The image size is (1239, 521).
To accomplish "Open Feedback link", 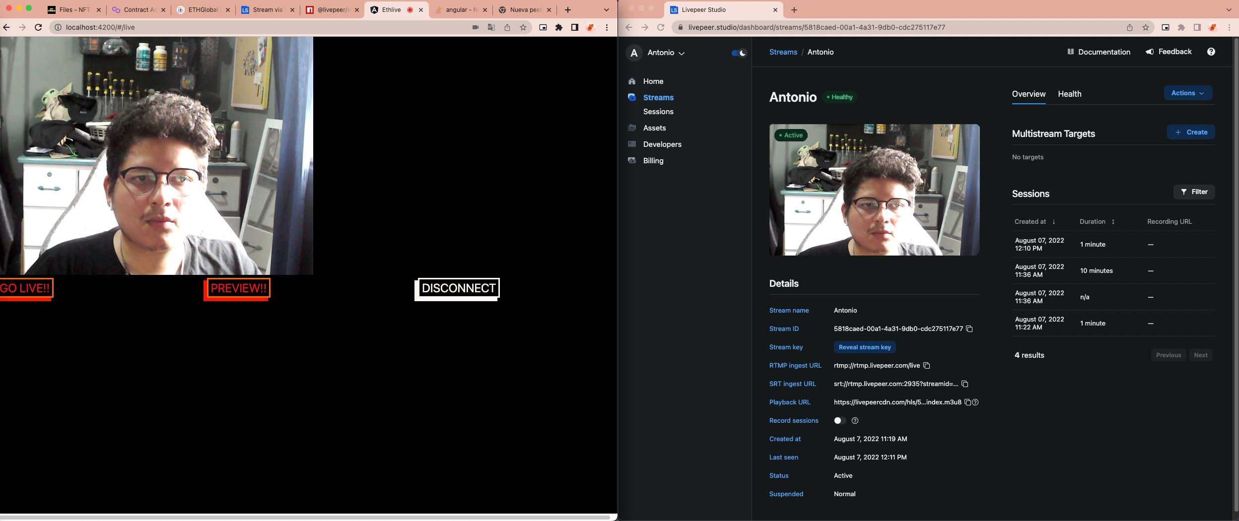I will click(x=1169, y=52).
